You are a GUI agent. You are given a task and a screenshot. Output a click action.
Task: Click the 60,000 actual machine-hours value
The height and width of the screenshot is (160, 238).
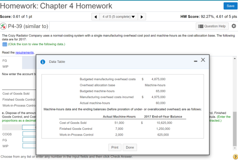pyautogui.click(x=161, y=103)
